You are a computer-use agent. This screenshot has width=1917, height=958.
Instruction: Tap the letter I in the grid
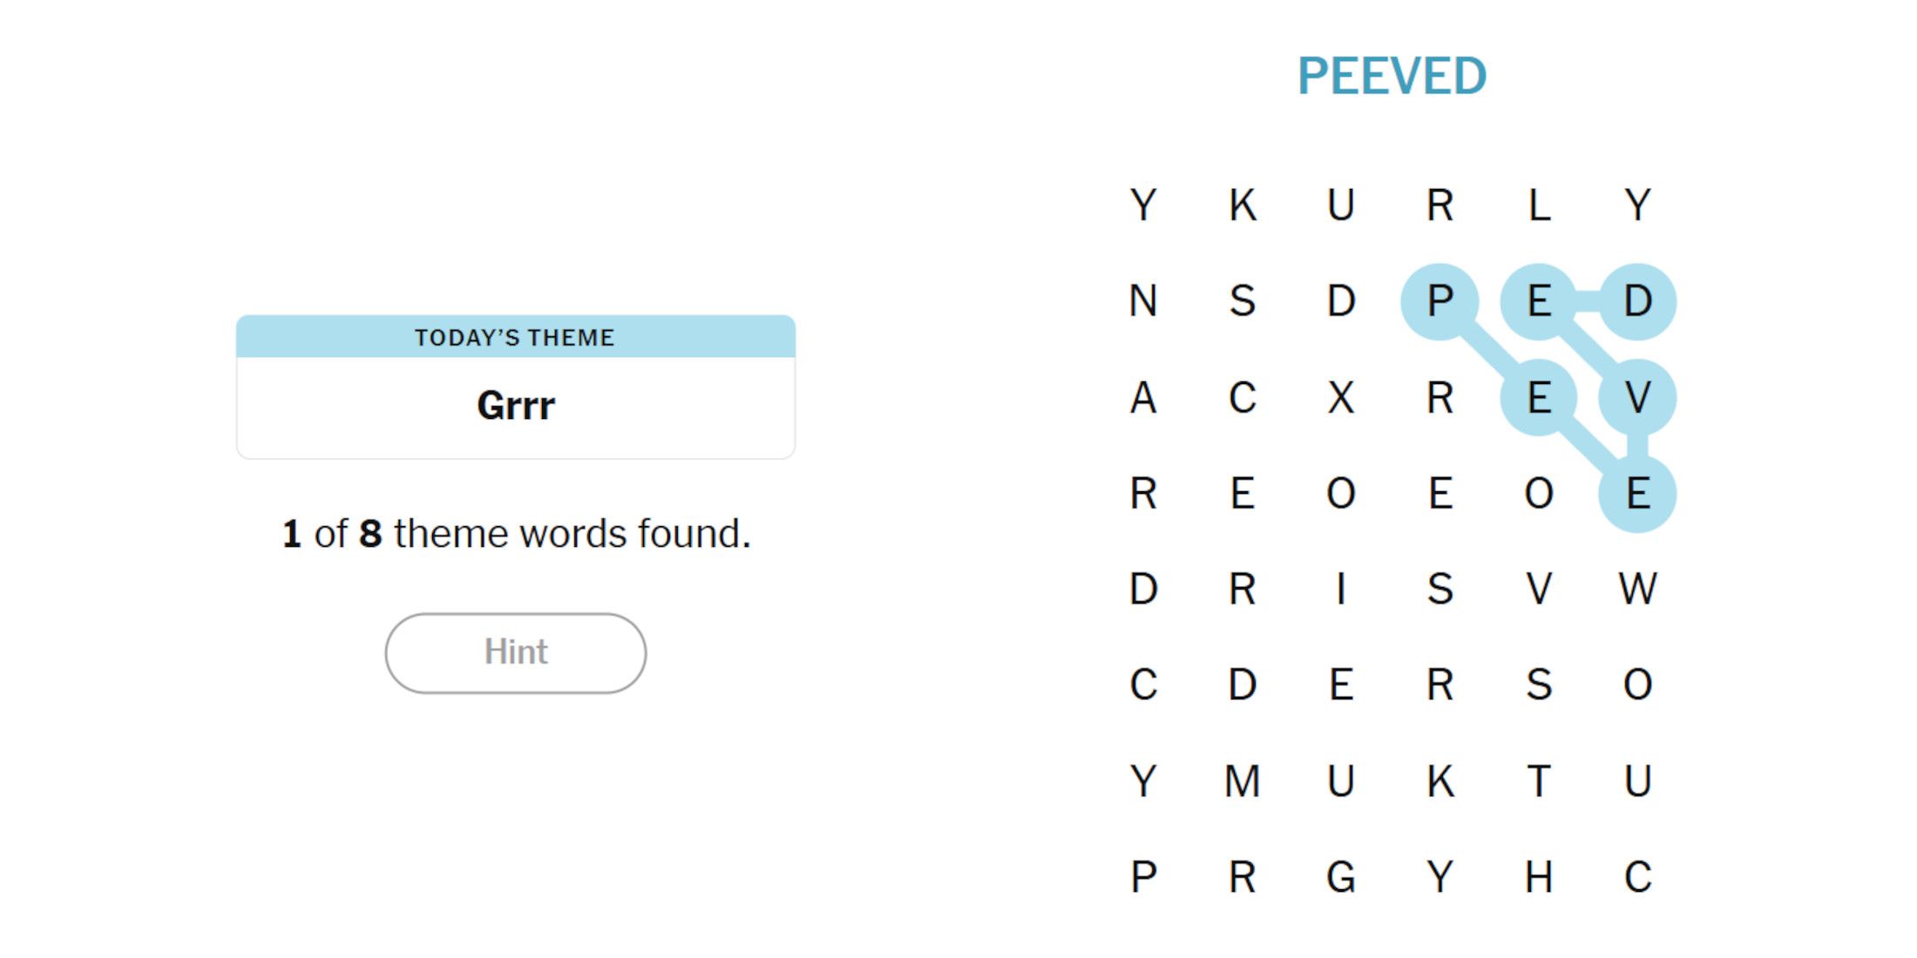tap(1341, 589)
